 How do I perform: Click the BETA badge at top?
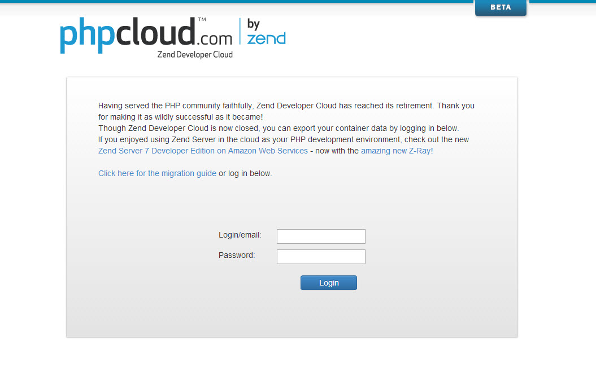501,8
